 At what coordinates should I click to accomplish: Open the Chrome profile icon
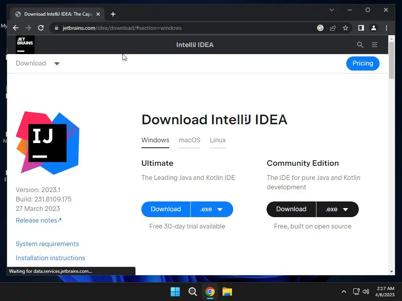tap(374, 28)
